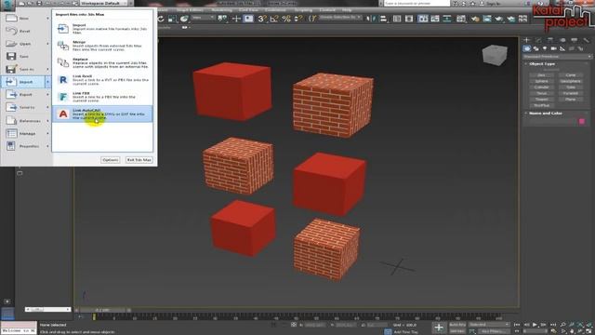Click the Teapot primitive button
Viewport: 595px width, 335px height.
point(541,100)
